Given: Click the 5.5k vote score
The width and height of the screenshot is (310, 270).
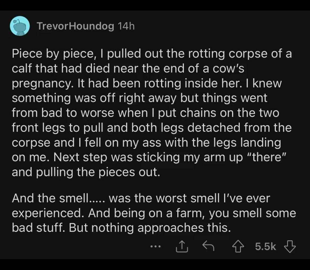Looking at the screenshot, I should pos(265,246).
